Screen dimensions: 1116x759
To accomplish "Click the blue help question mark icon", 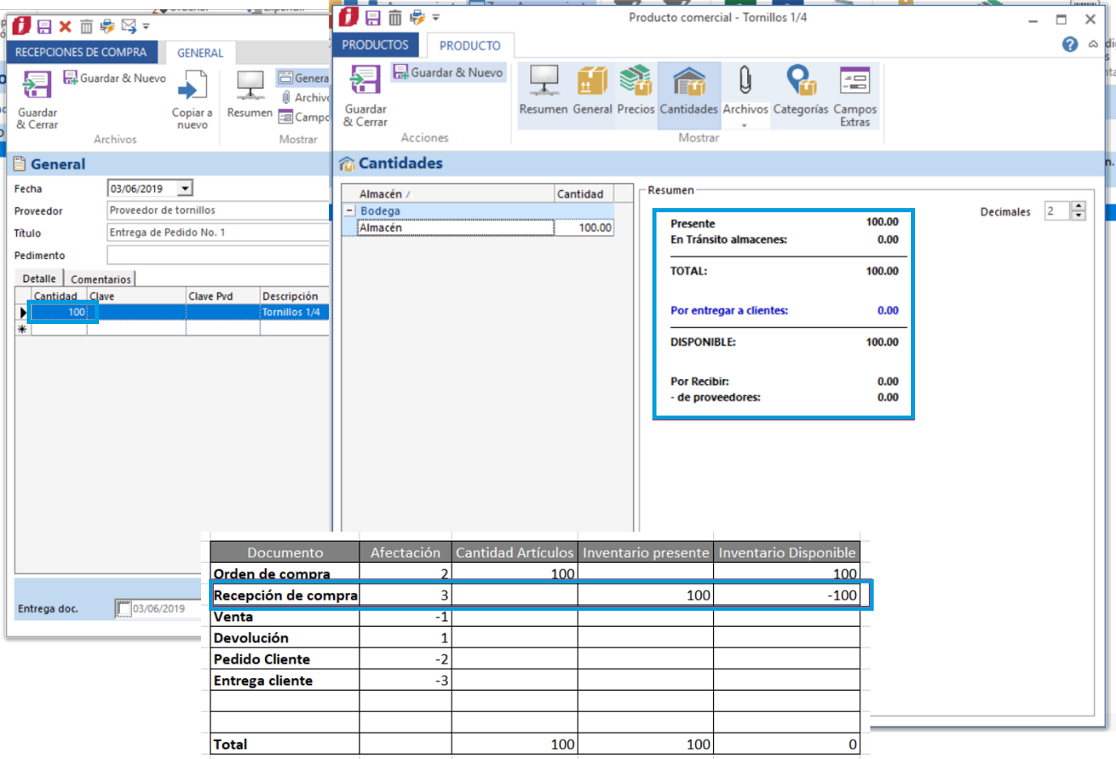I will [1070, 45].
